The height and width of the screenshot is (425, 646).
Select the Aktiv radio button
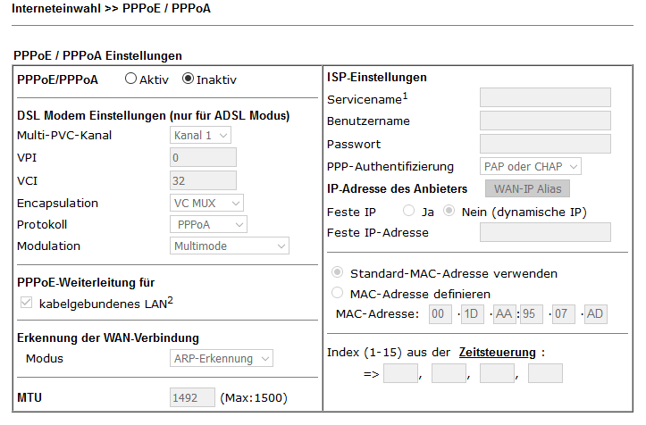[x=131, y=79]
